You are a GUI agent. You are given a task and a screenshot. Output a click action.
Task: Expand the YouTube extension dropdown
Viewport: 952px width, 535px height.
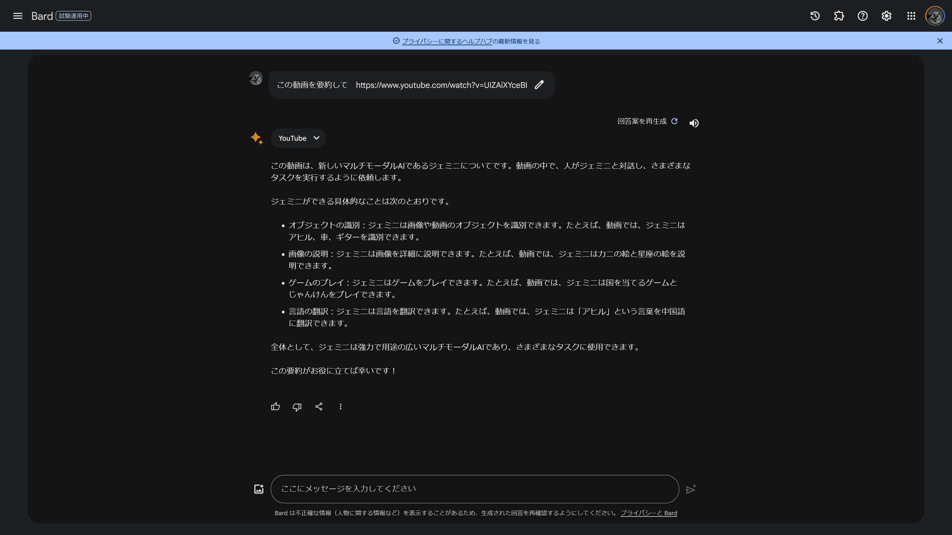click(298, 138)
